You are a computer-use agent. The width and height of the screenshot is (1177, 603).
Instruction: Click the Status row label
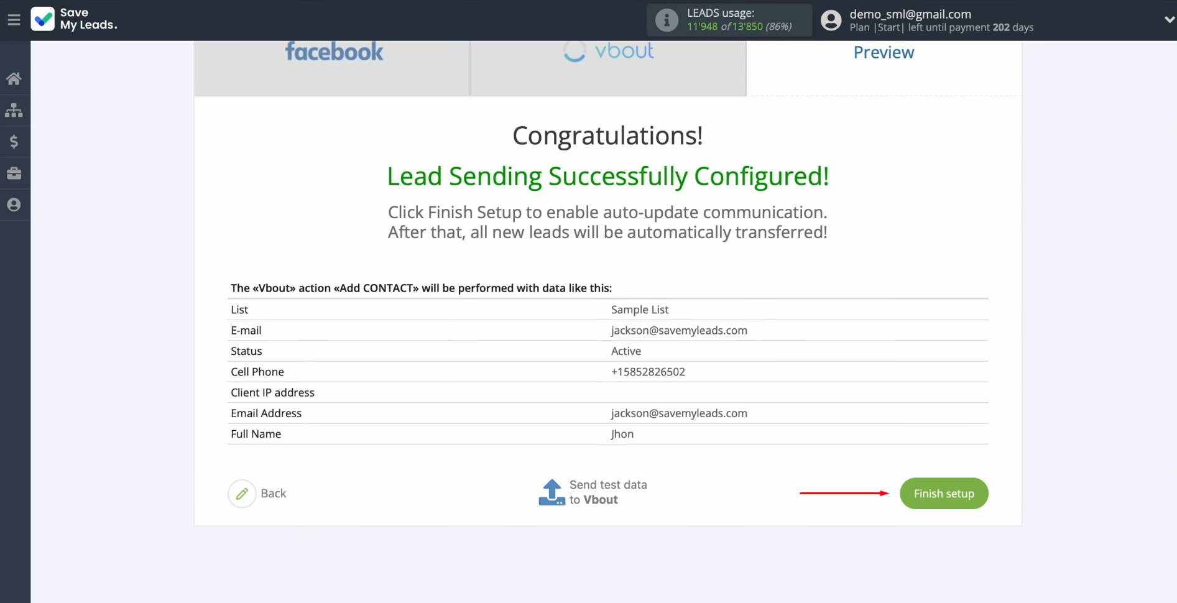tap(246, 351)
